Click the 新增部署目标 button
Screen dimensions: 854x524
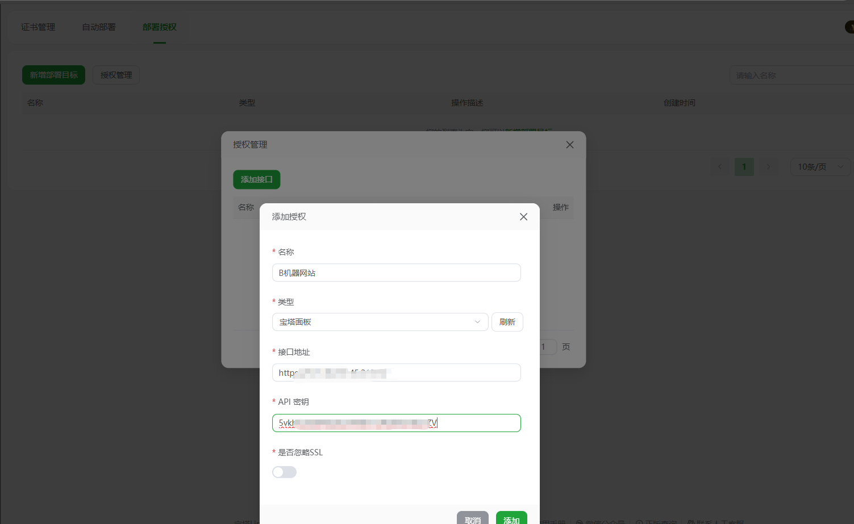[53, 75]
